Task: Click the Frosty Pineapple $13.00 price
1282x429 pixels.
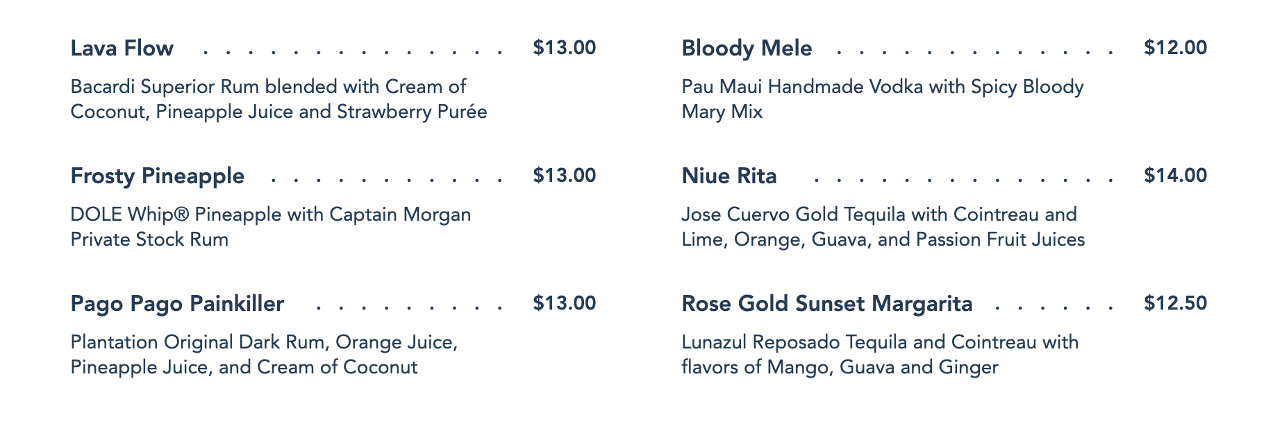Action: click(x=564, y=176)
